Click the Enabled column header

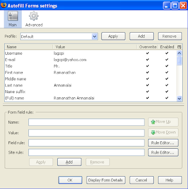click(167, 47)
